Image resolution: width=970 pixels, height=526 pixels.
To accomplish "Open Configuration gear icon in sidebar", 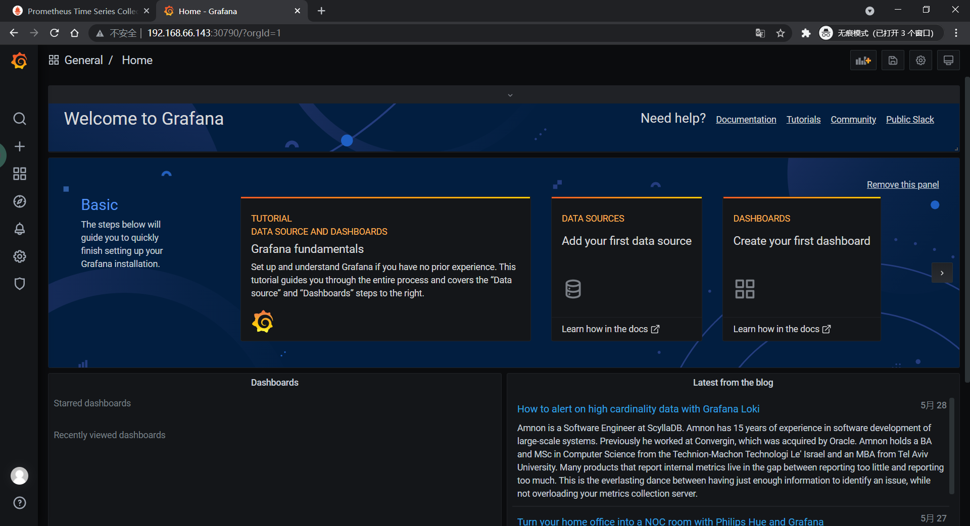I will tap(19, 256).
